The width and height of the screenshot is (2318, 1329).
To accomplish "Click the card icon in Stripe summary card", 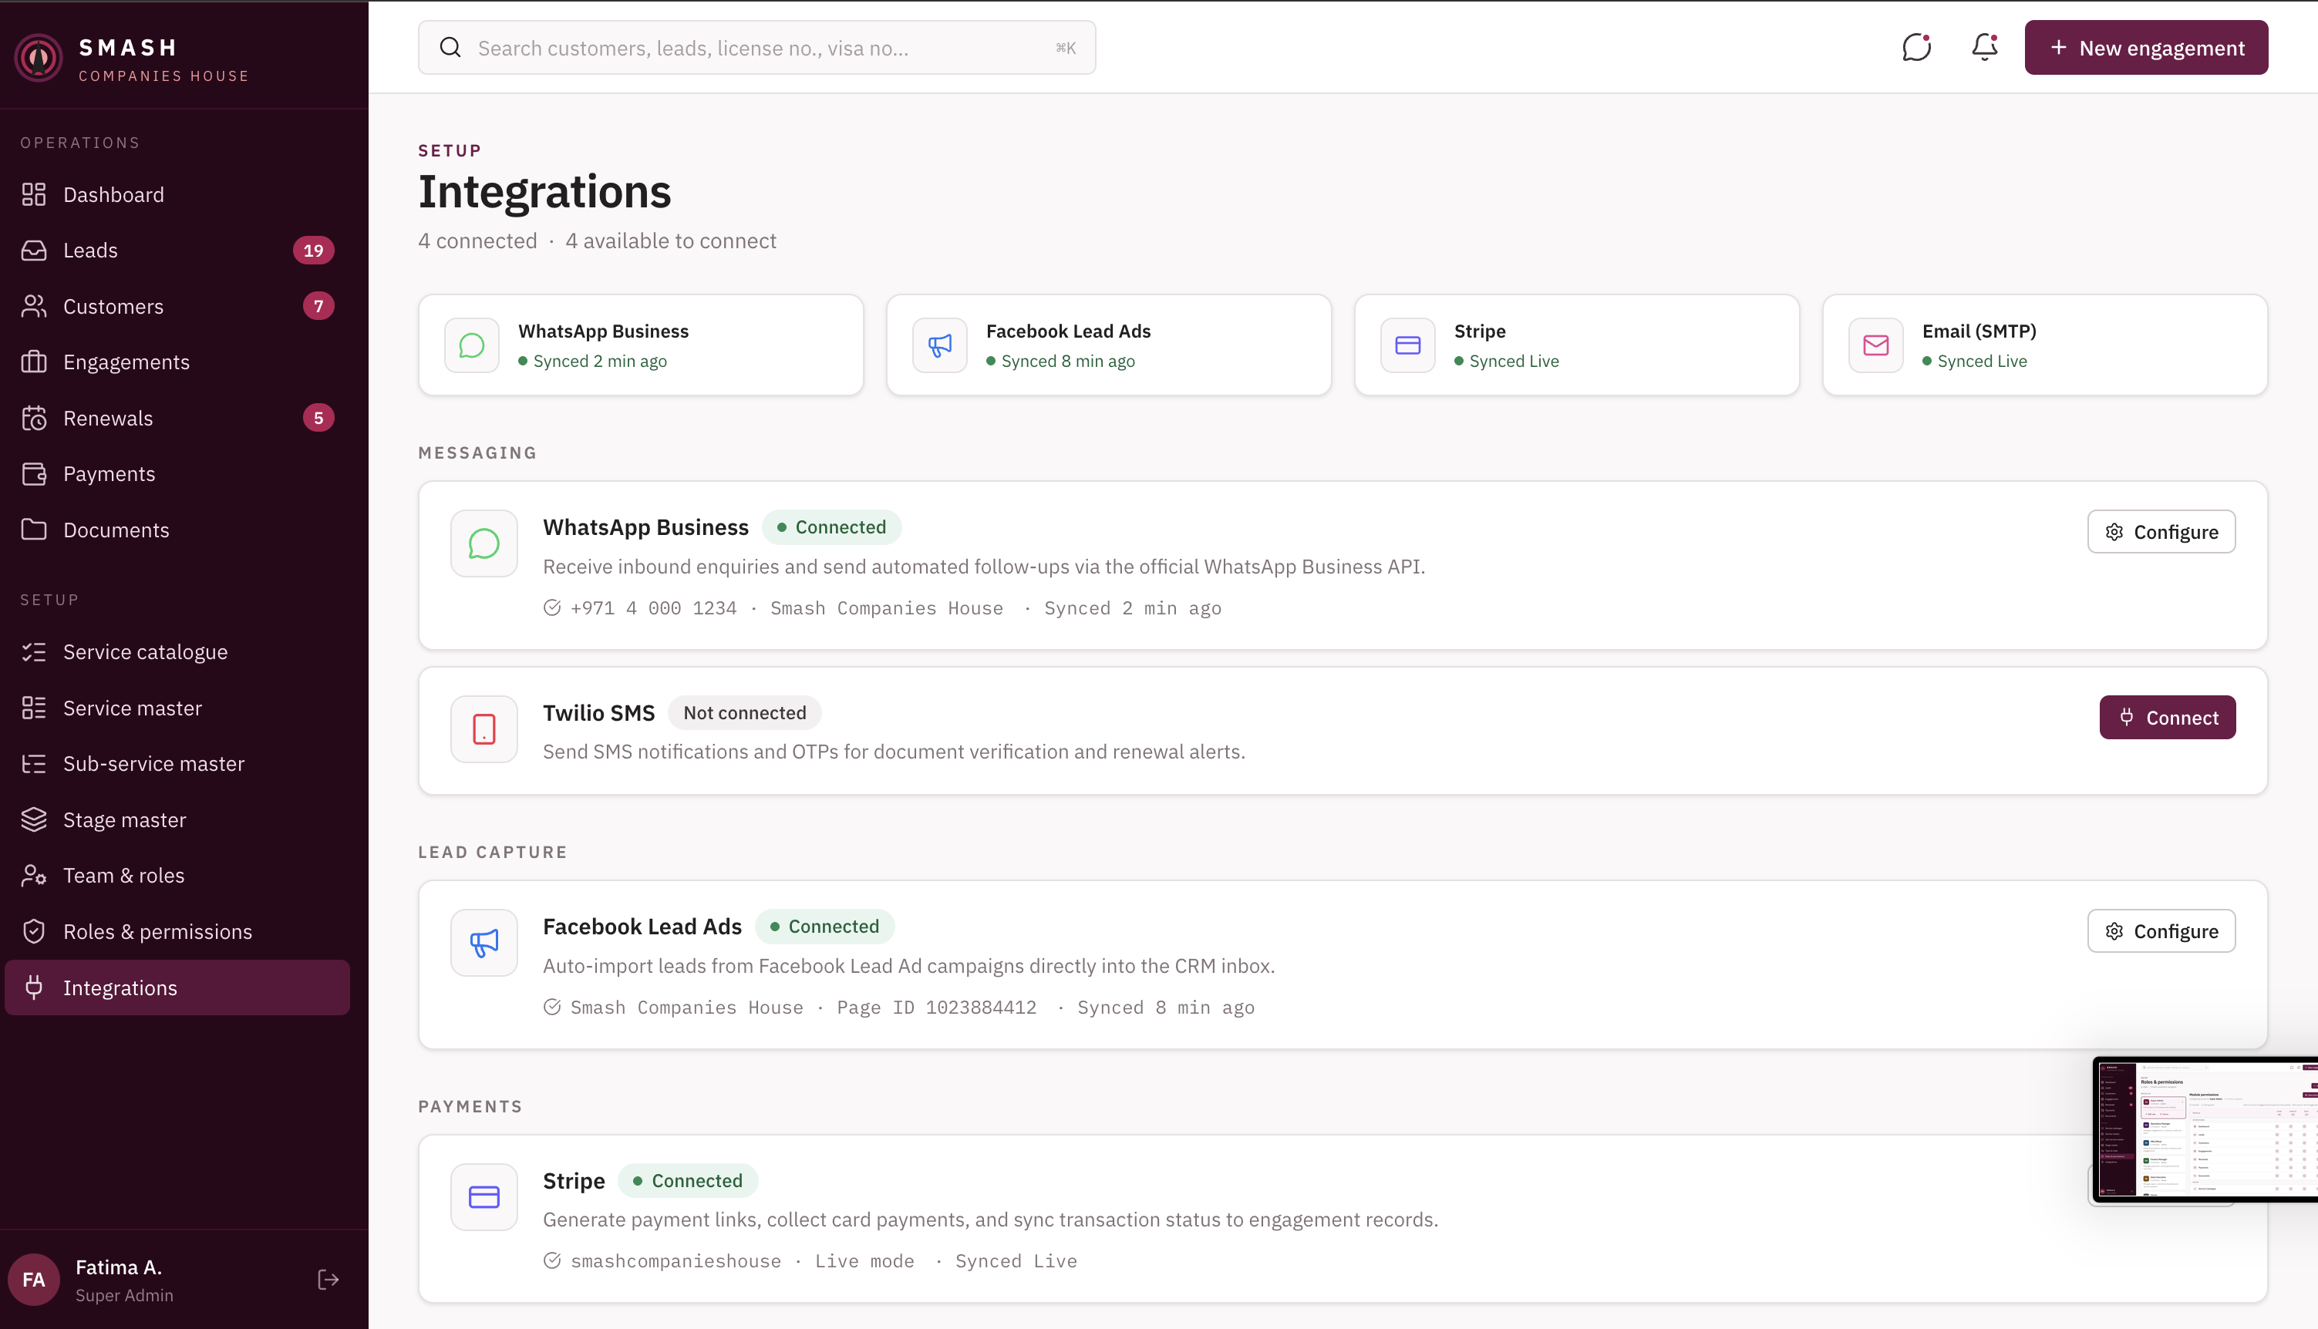I will (x=1408, y=345).
